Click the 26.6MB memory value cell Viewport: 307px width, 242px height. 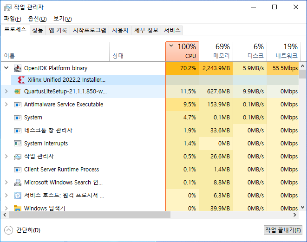pyautogui.click(x=216, y=157)
